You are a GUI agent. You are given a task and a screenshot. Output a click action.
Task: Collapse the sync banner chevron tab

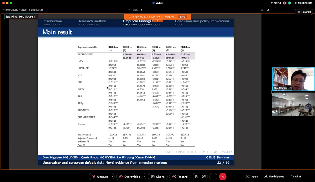pos(158,21)
